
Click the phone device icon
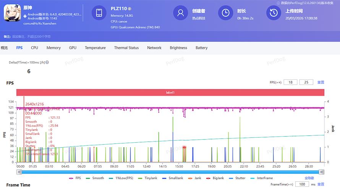99,13
